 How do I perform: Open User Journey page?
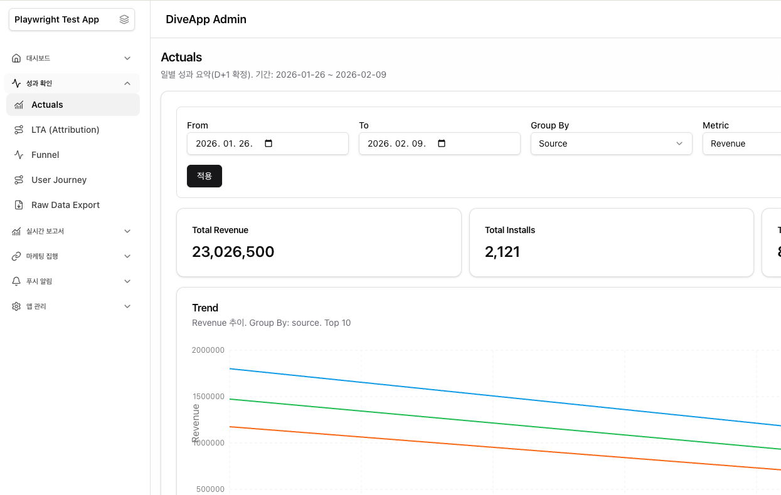pos(73,180)
